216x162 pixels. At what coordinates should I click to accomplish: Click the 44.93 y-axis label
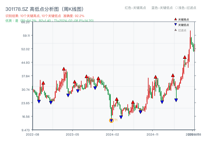(25, 63)
